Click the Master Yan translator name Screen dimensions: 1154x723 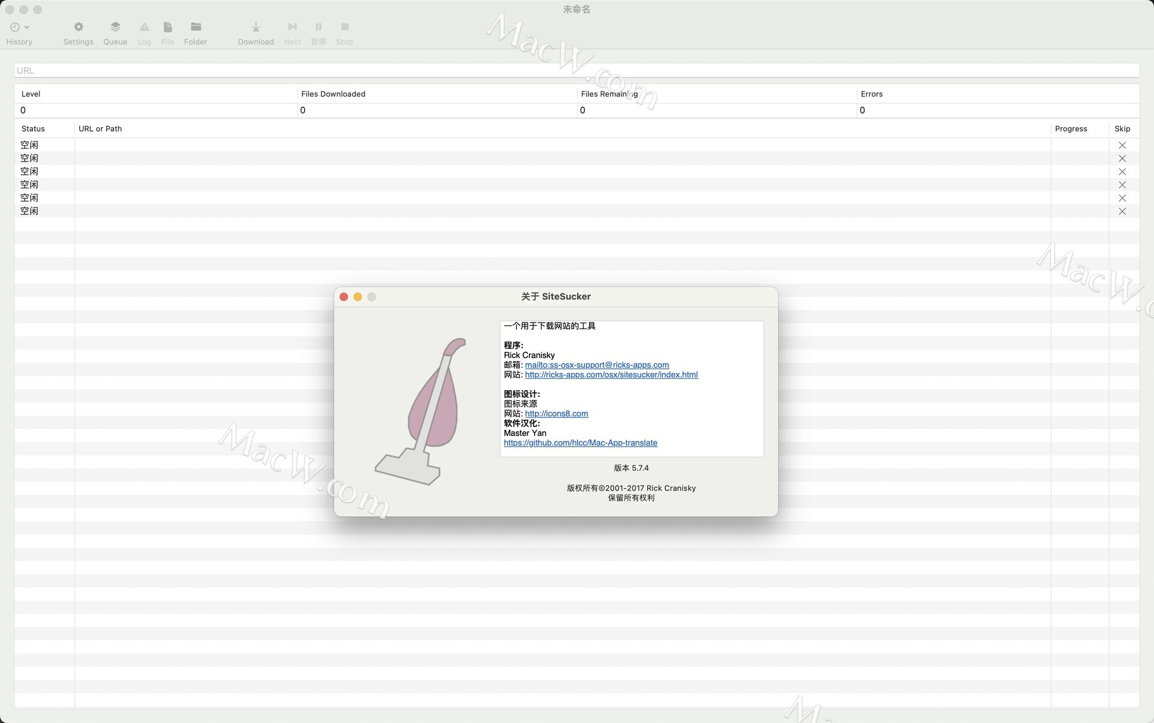(525, 433)
